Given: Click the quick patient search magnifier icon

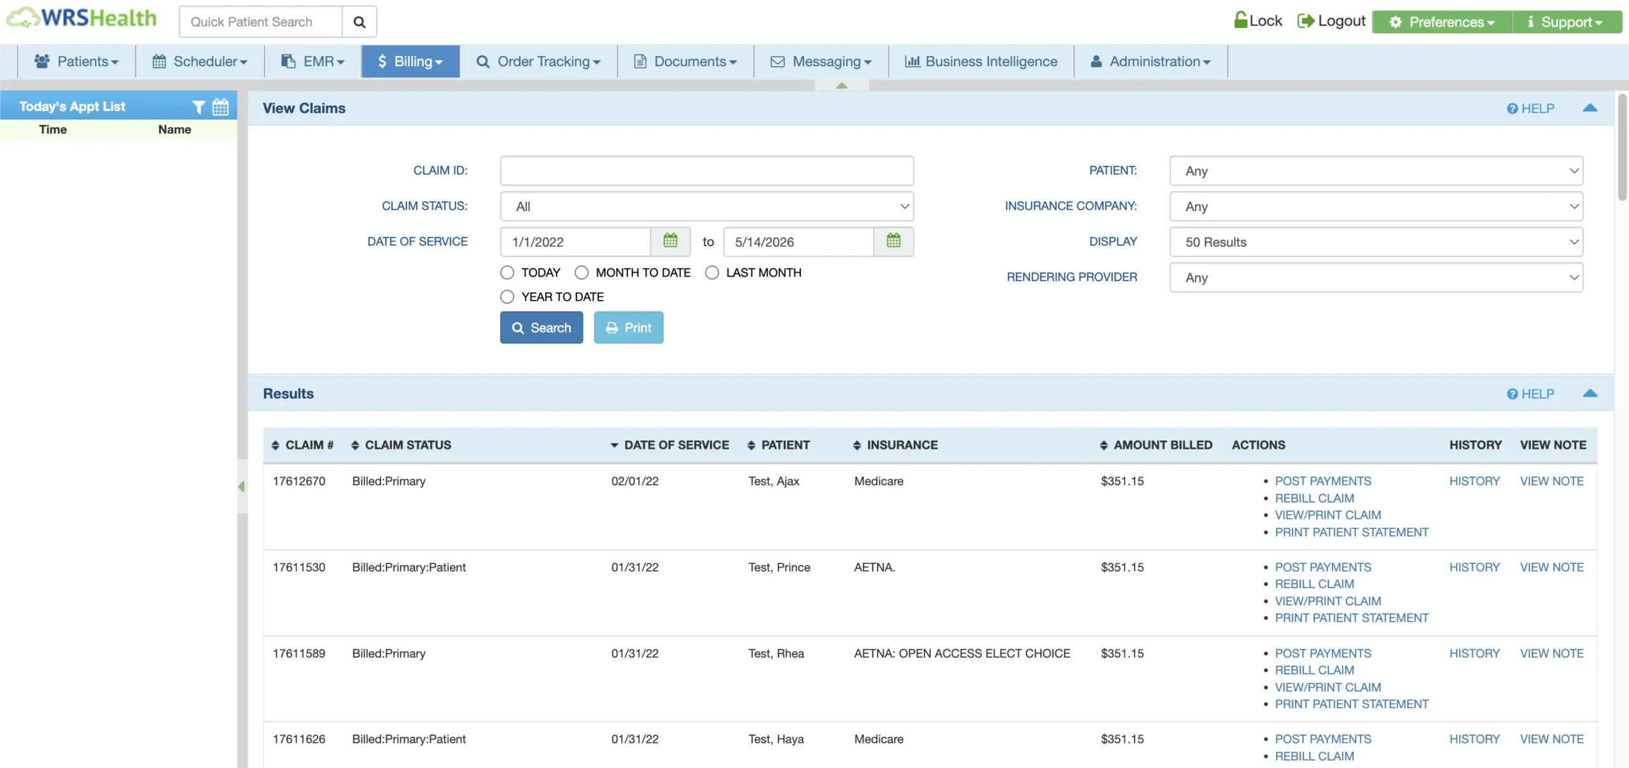Looking at the screenshot, I should click(360, 22).
